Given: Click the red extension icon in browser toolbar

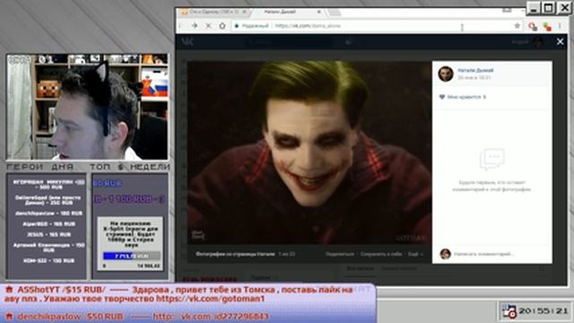Looking at the screenshot, I should tap(533, 26).
